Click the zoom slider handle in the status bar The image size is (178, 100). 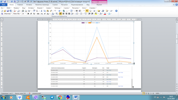click(x=169, y=93)
